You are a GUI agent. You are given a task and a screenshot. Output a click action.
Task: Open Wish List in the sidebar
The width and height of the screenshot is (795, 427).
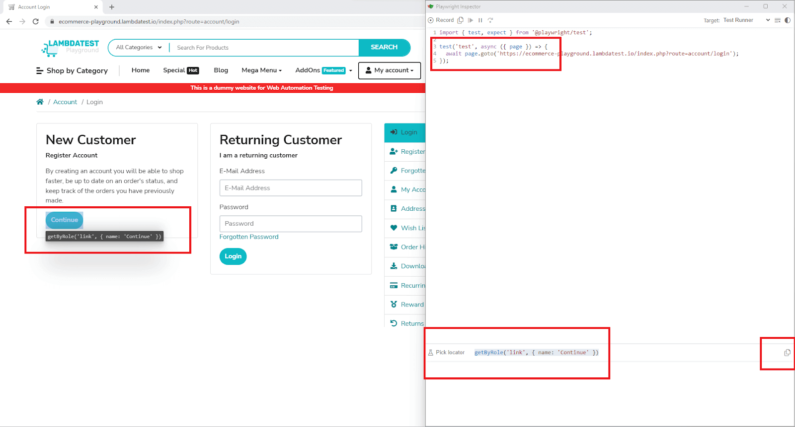tap(405, 228)
